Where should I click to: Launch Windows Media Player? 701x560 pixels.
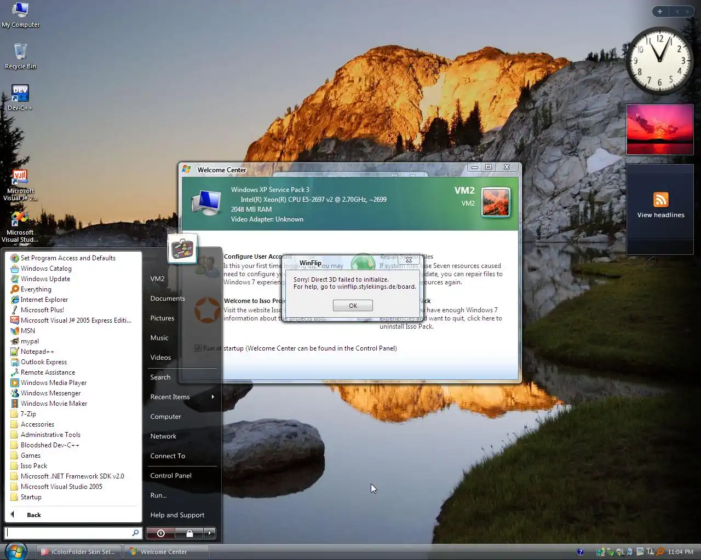point(54,383)
